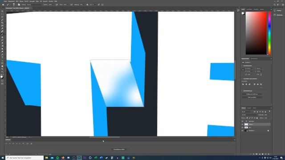
Task: Open the Datei menu
Action: coord(5,1)
